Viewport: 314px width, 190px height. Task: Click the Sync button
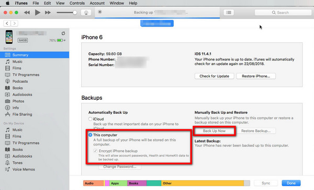[266, 183]
